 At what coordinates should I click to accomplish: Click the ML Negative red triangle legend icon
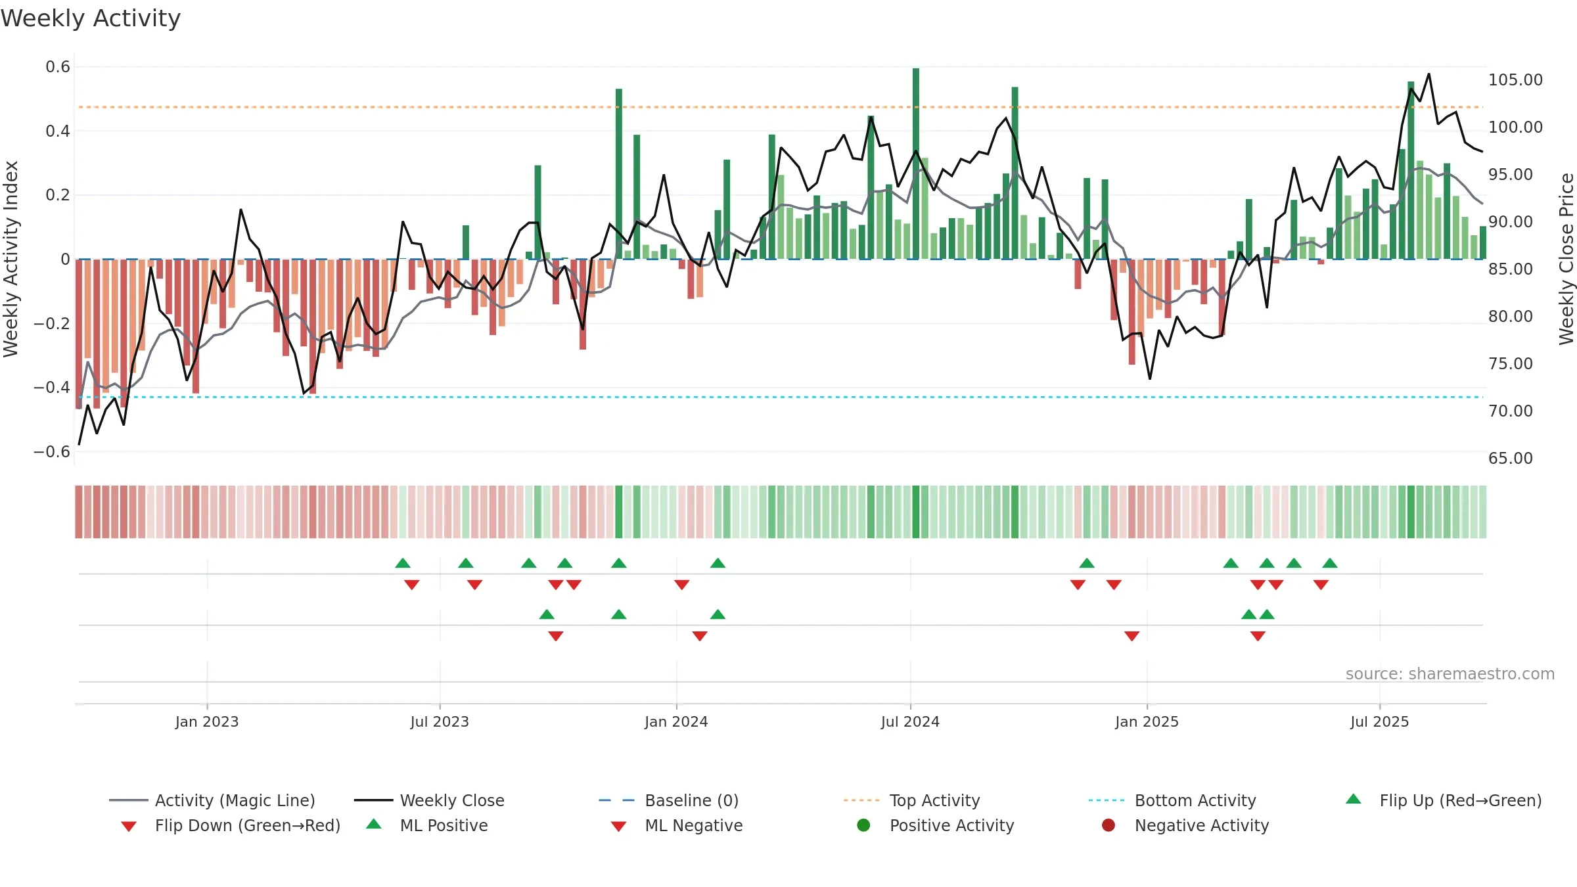point(618,827)
